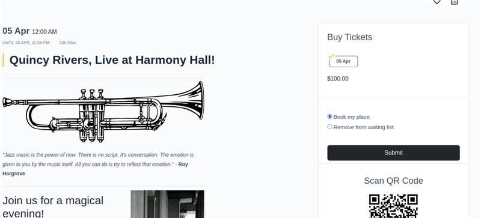Click the Roy Hargrove attribution
481x218 pixels.
coord(95,169)
